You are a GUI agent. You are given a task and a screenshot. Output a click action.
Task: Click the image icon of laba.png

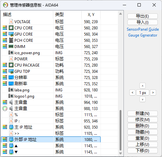coord(11,90)
